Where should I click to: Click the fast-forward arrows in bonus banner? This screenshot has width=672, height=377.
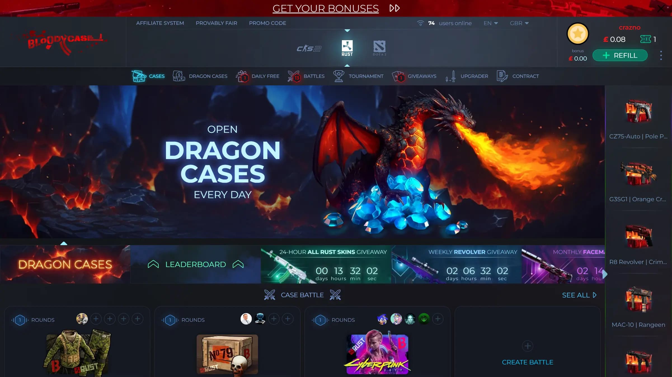click(394, 8)
